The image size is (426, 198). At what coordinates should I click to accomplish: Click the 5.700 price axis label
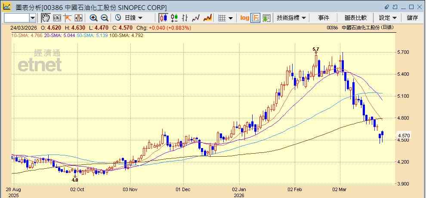point(404,52)
